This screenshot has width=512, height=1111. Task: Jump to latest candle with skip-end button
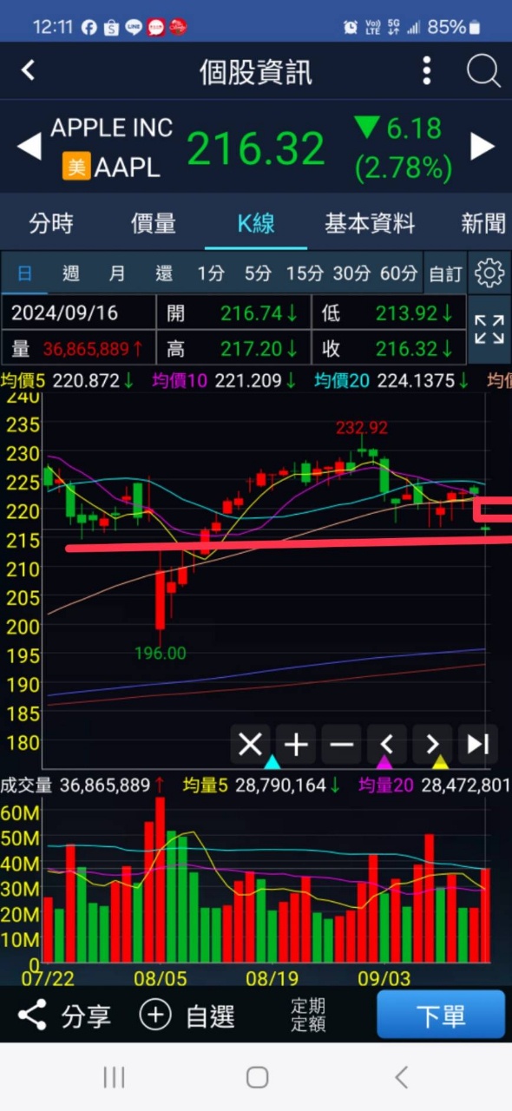click(478, 744)
